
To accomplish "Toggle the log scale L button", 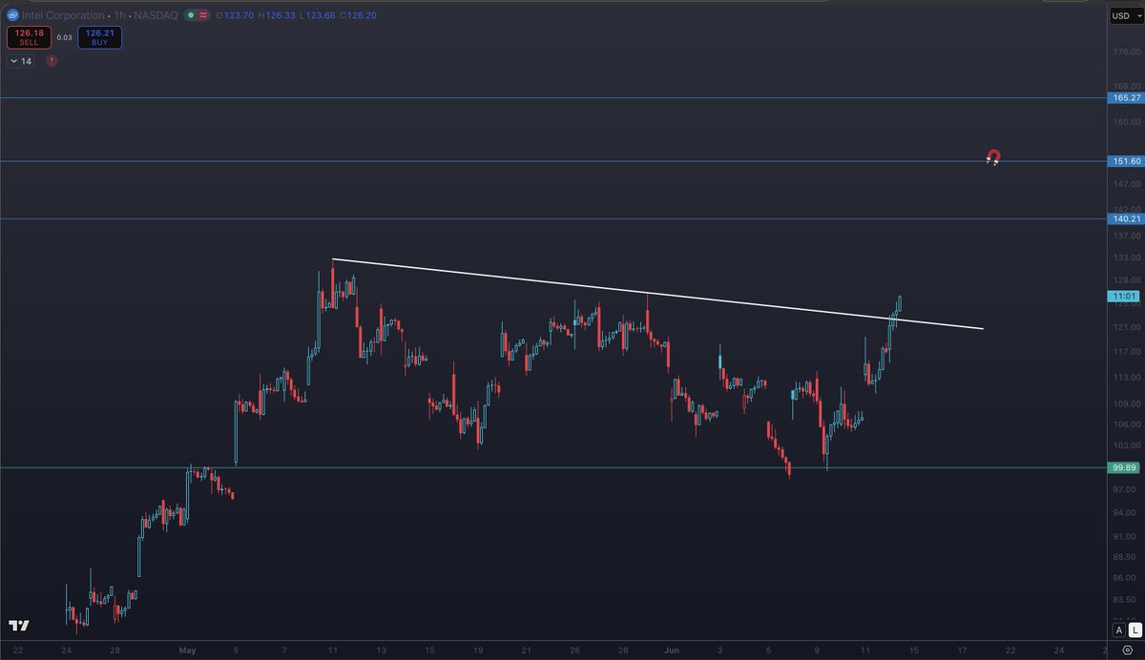I will pos(1134,629).
